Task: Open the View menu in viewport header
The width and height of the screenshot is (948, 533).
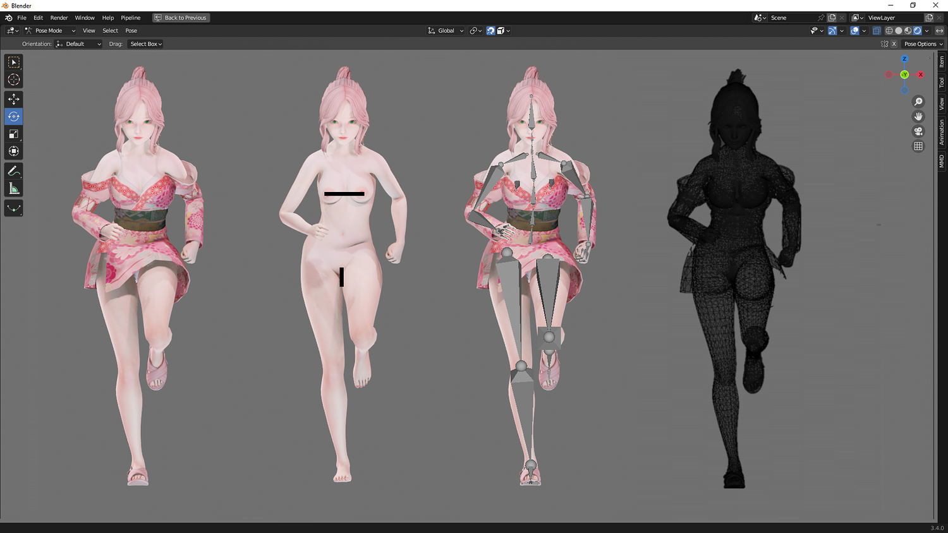Action: pyautogui.click(x=89, y=30)
